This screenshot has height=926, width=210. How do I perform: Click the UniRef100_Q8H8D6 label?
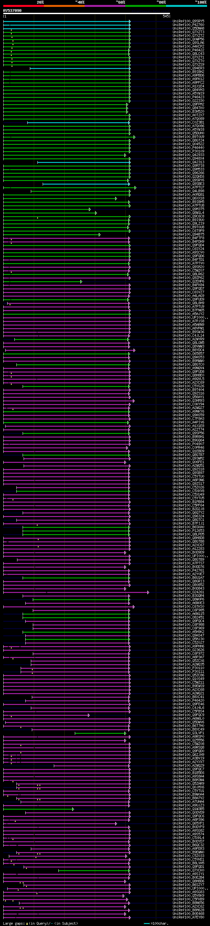pyautogui.click(x=188, y=882)
